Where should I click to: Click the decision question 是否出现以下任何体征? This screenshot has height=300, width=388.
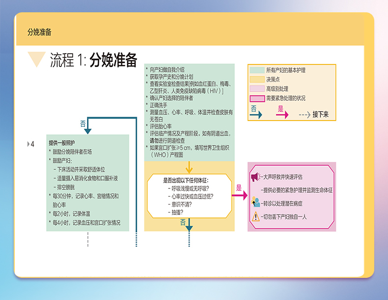(x=186, y=180)
